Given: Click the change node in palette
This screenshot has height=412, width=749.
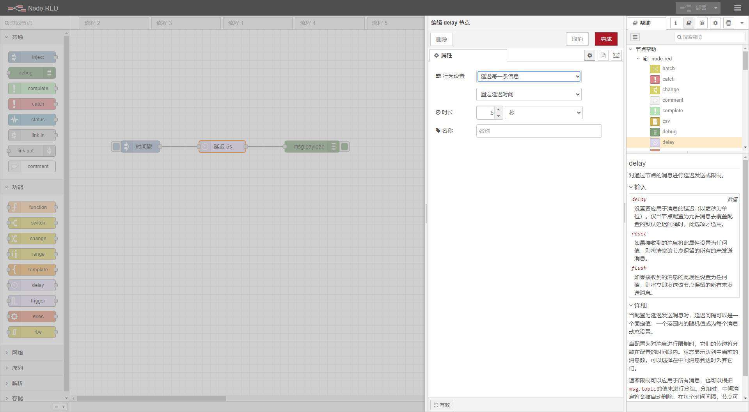Looking at the screenshot, I should (x=32, y=239).
